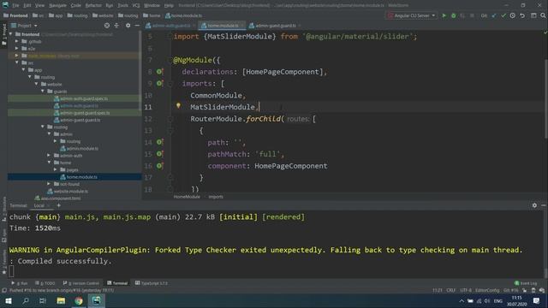Click the gutter marker on line 14
The height and width of the screenshot is (308, 548).
(x=160, y=142)
